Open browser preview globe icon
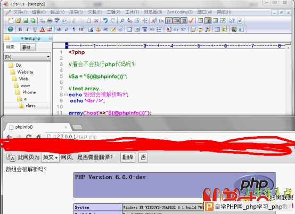The height and width of the screenshot is (214, 295). pyautogui.click(x=11, y=29)
